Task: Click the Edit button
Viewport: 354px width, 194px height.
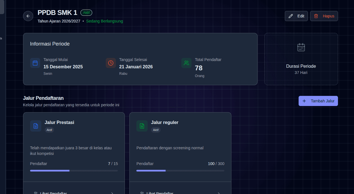Action: (x=296, y=16)
